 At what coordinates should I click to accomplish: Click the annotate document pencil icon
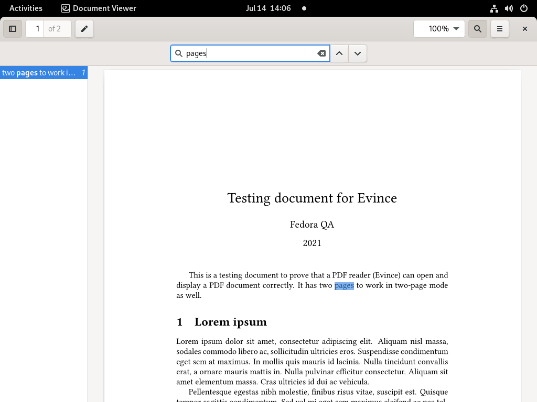pyautogui.click(x=84, y=29)
